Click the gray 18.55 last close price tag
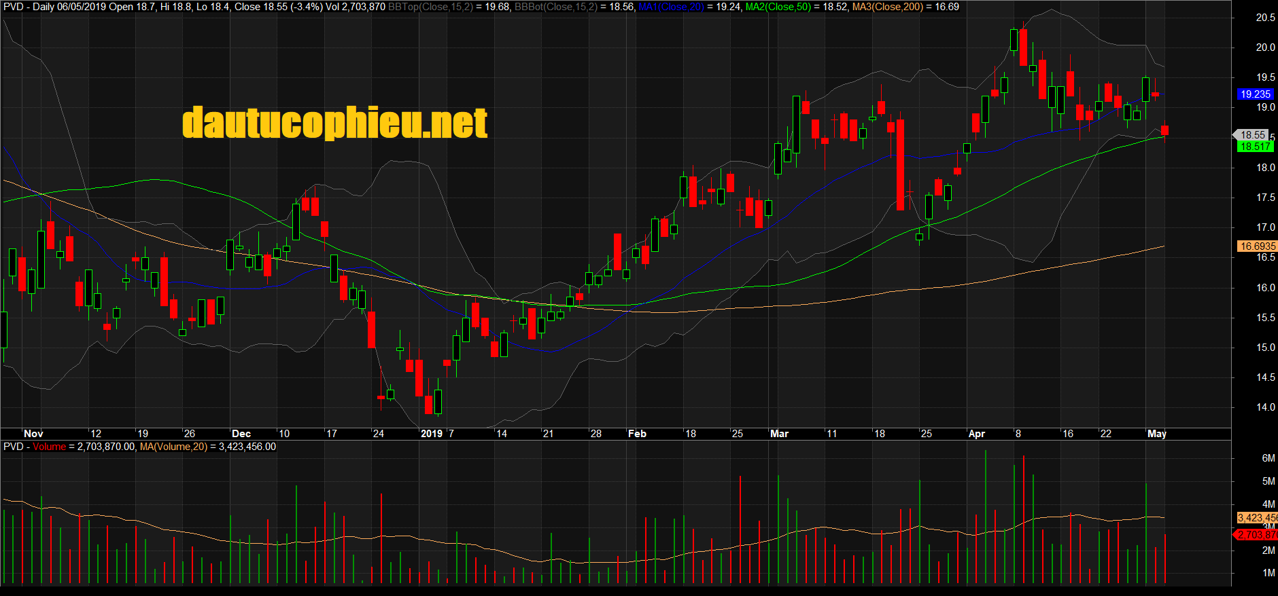This screenshot has width=1278, height=596. coord(1252,135)
